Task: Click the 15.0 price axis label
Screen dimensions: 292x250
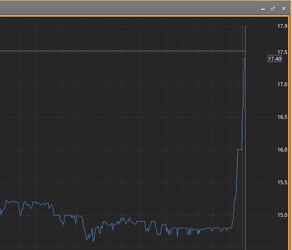Action: point(283,215)
